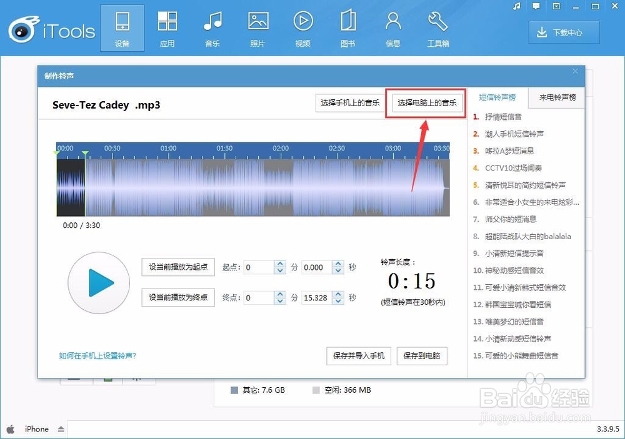Switch to the 应用 (Apps) section

click(x=167, y=27)
